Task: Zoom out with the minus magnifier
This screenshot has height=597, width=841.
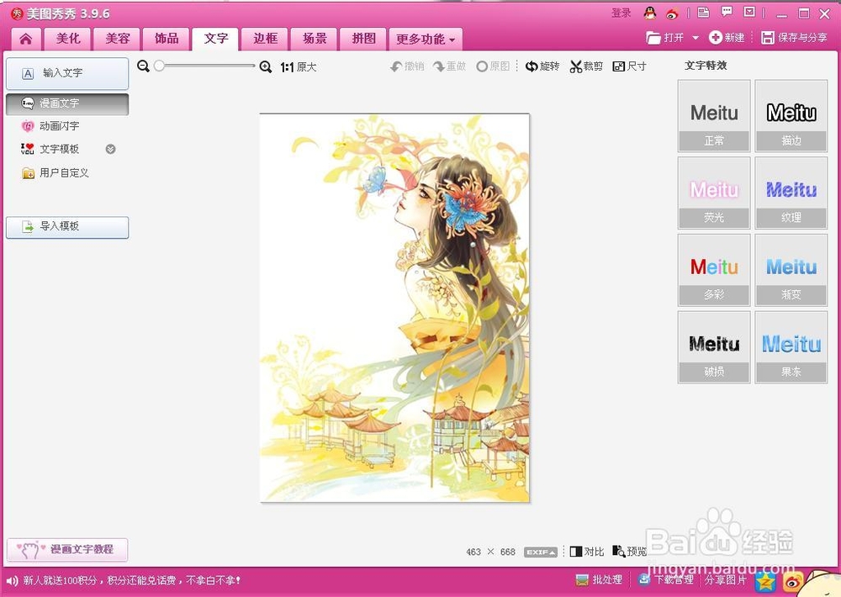Action: pyautogui.click(x=143, y=66)
